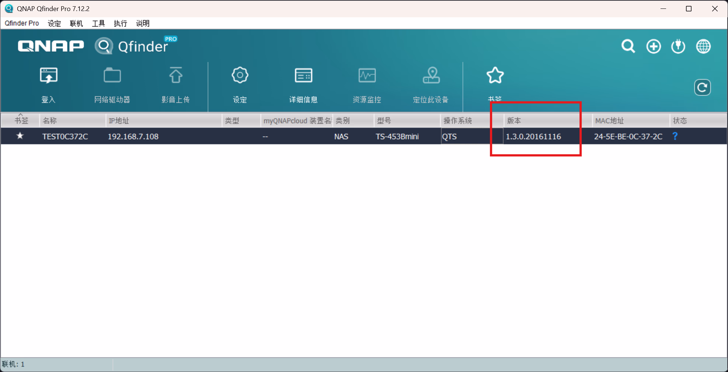The image size is (728, 372).
Task: Refresh the device list
Action: click(x=702, y=88)
